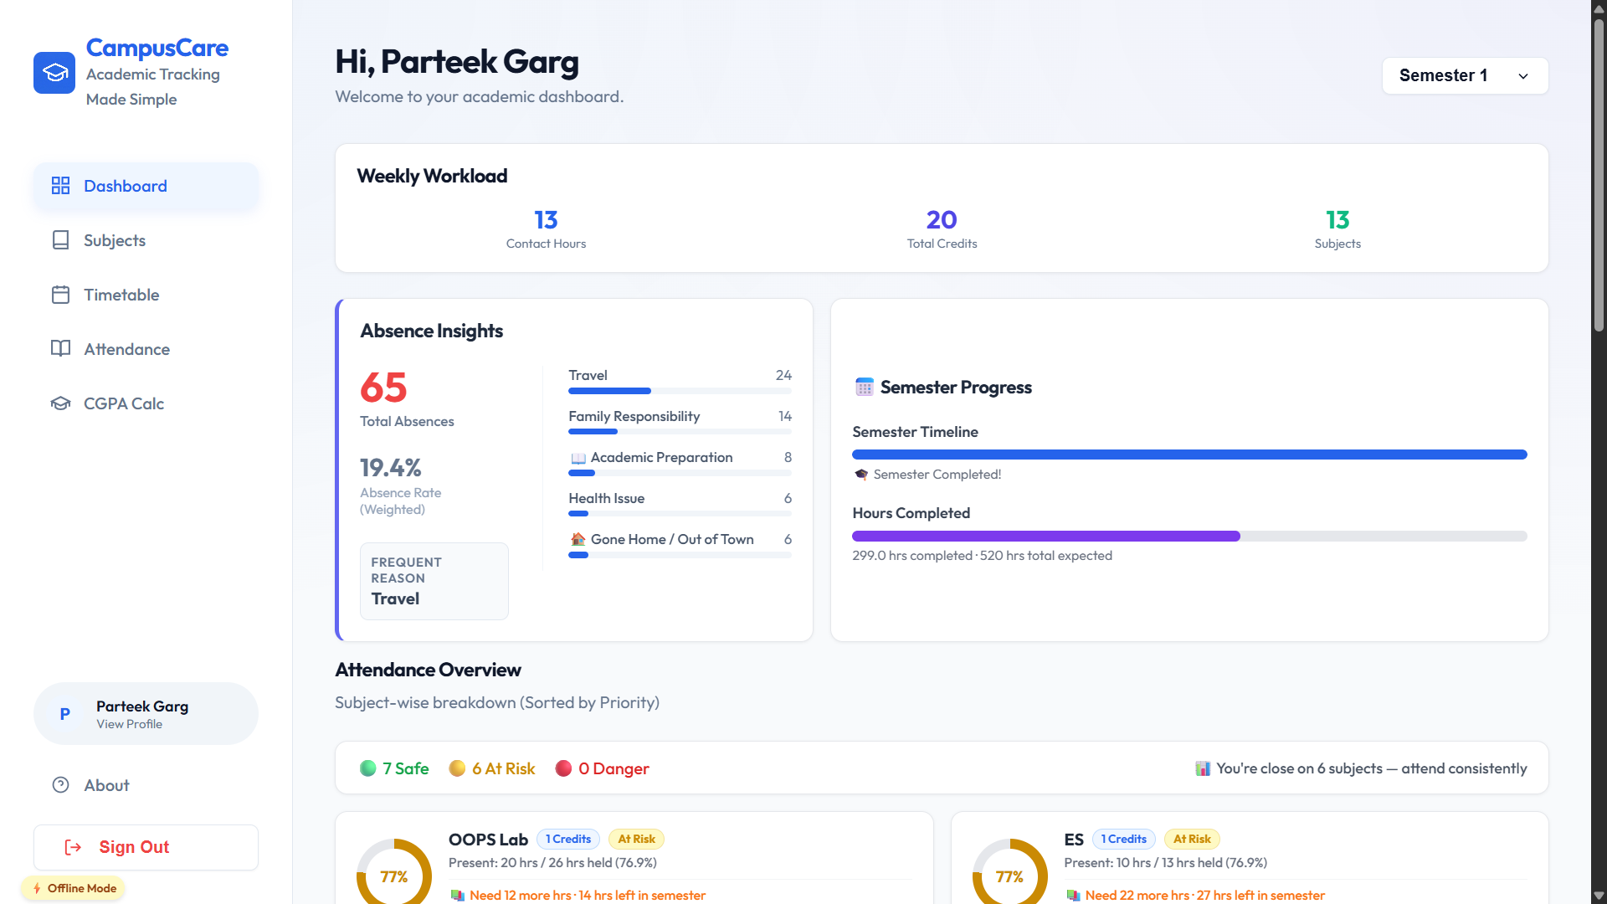Click the '7 Safe' count

pyautogui.click(x=406, y=768)
